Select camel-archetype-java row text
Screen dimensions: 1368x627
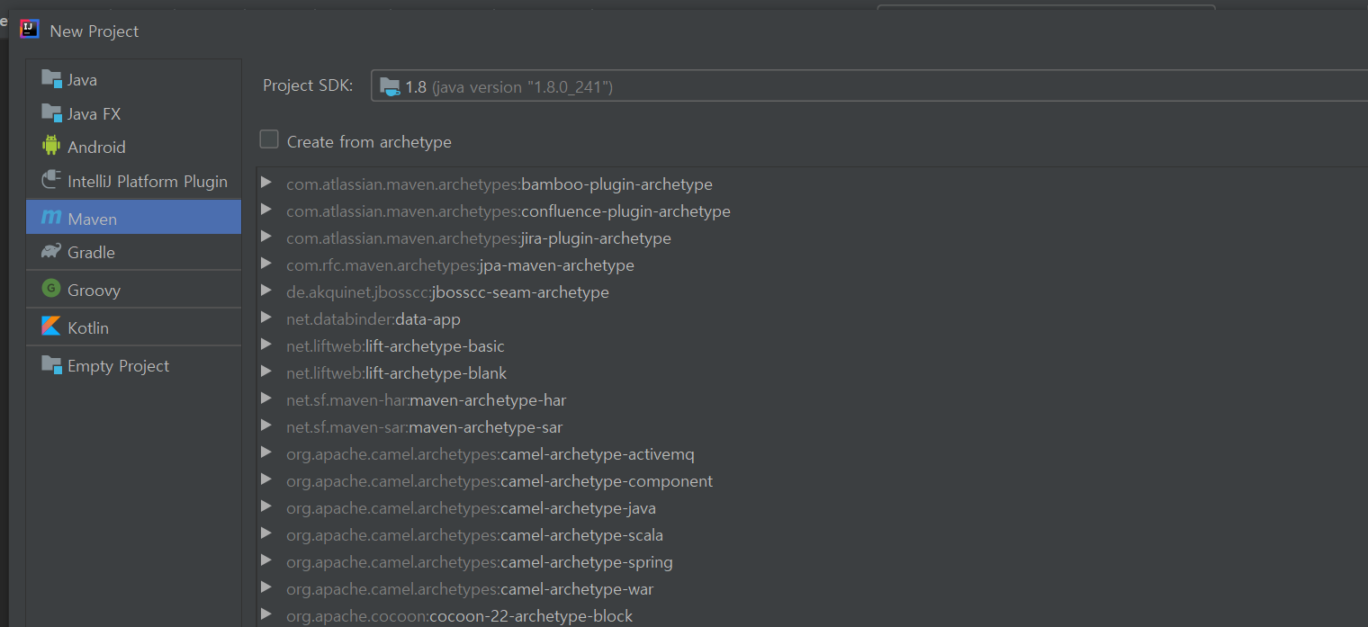(471, 508)
